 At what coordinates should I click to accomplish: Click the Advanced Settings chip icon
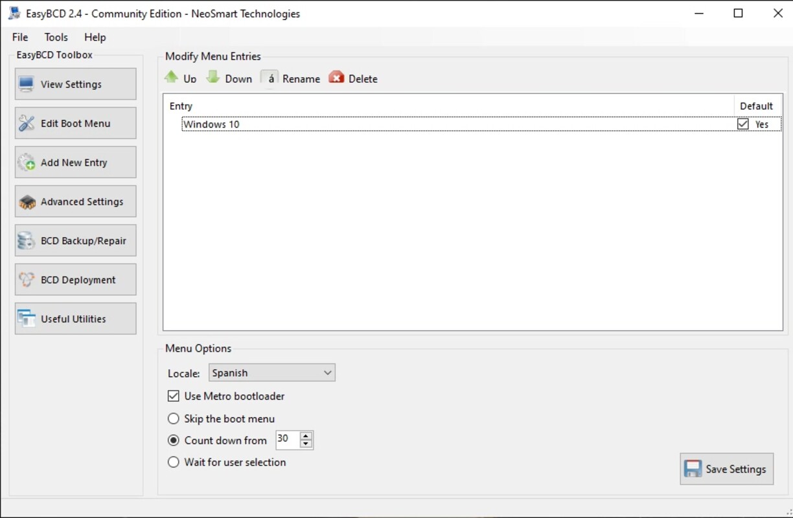[27, 202]
